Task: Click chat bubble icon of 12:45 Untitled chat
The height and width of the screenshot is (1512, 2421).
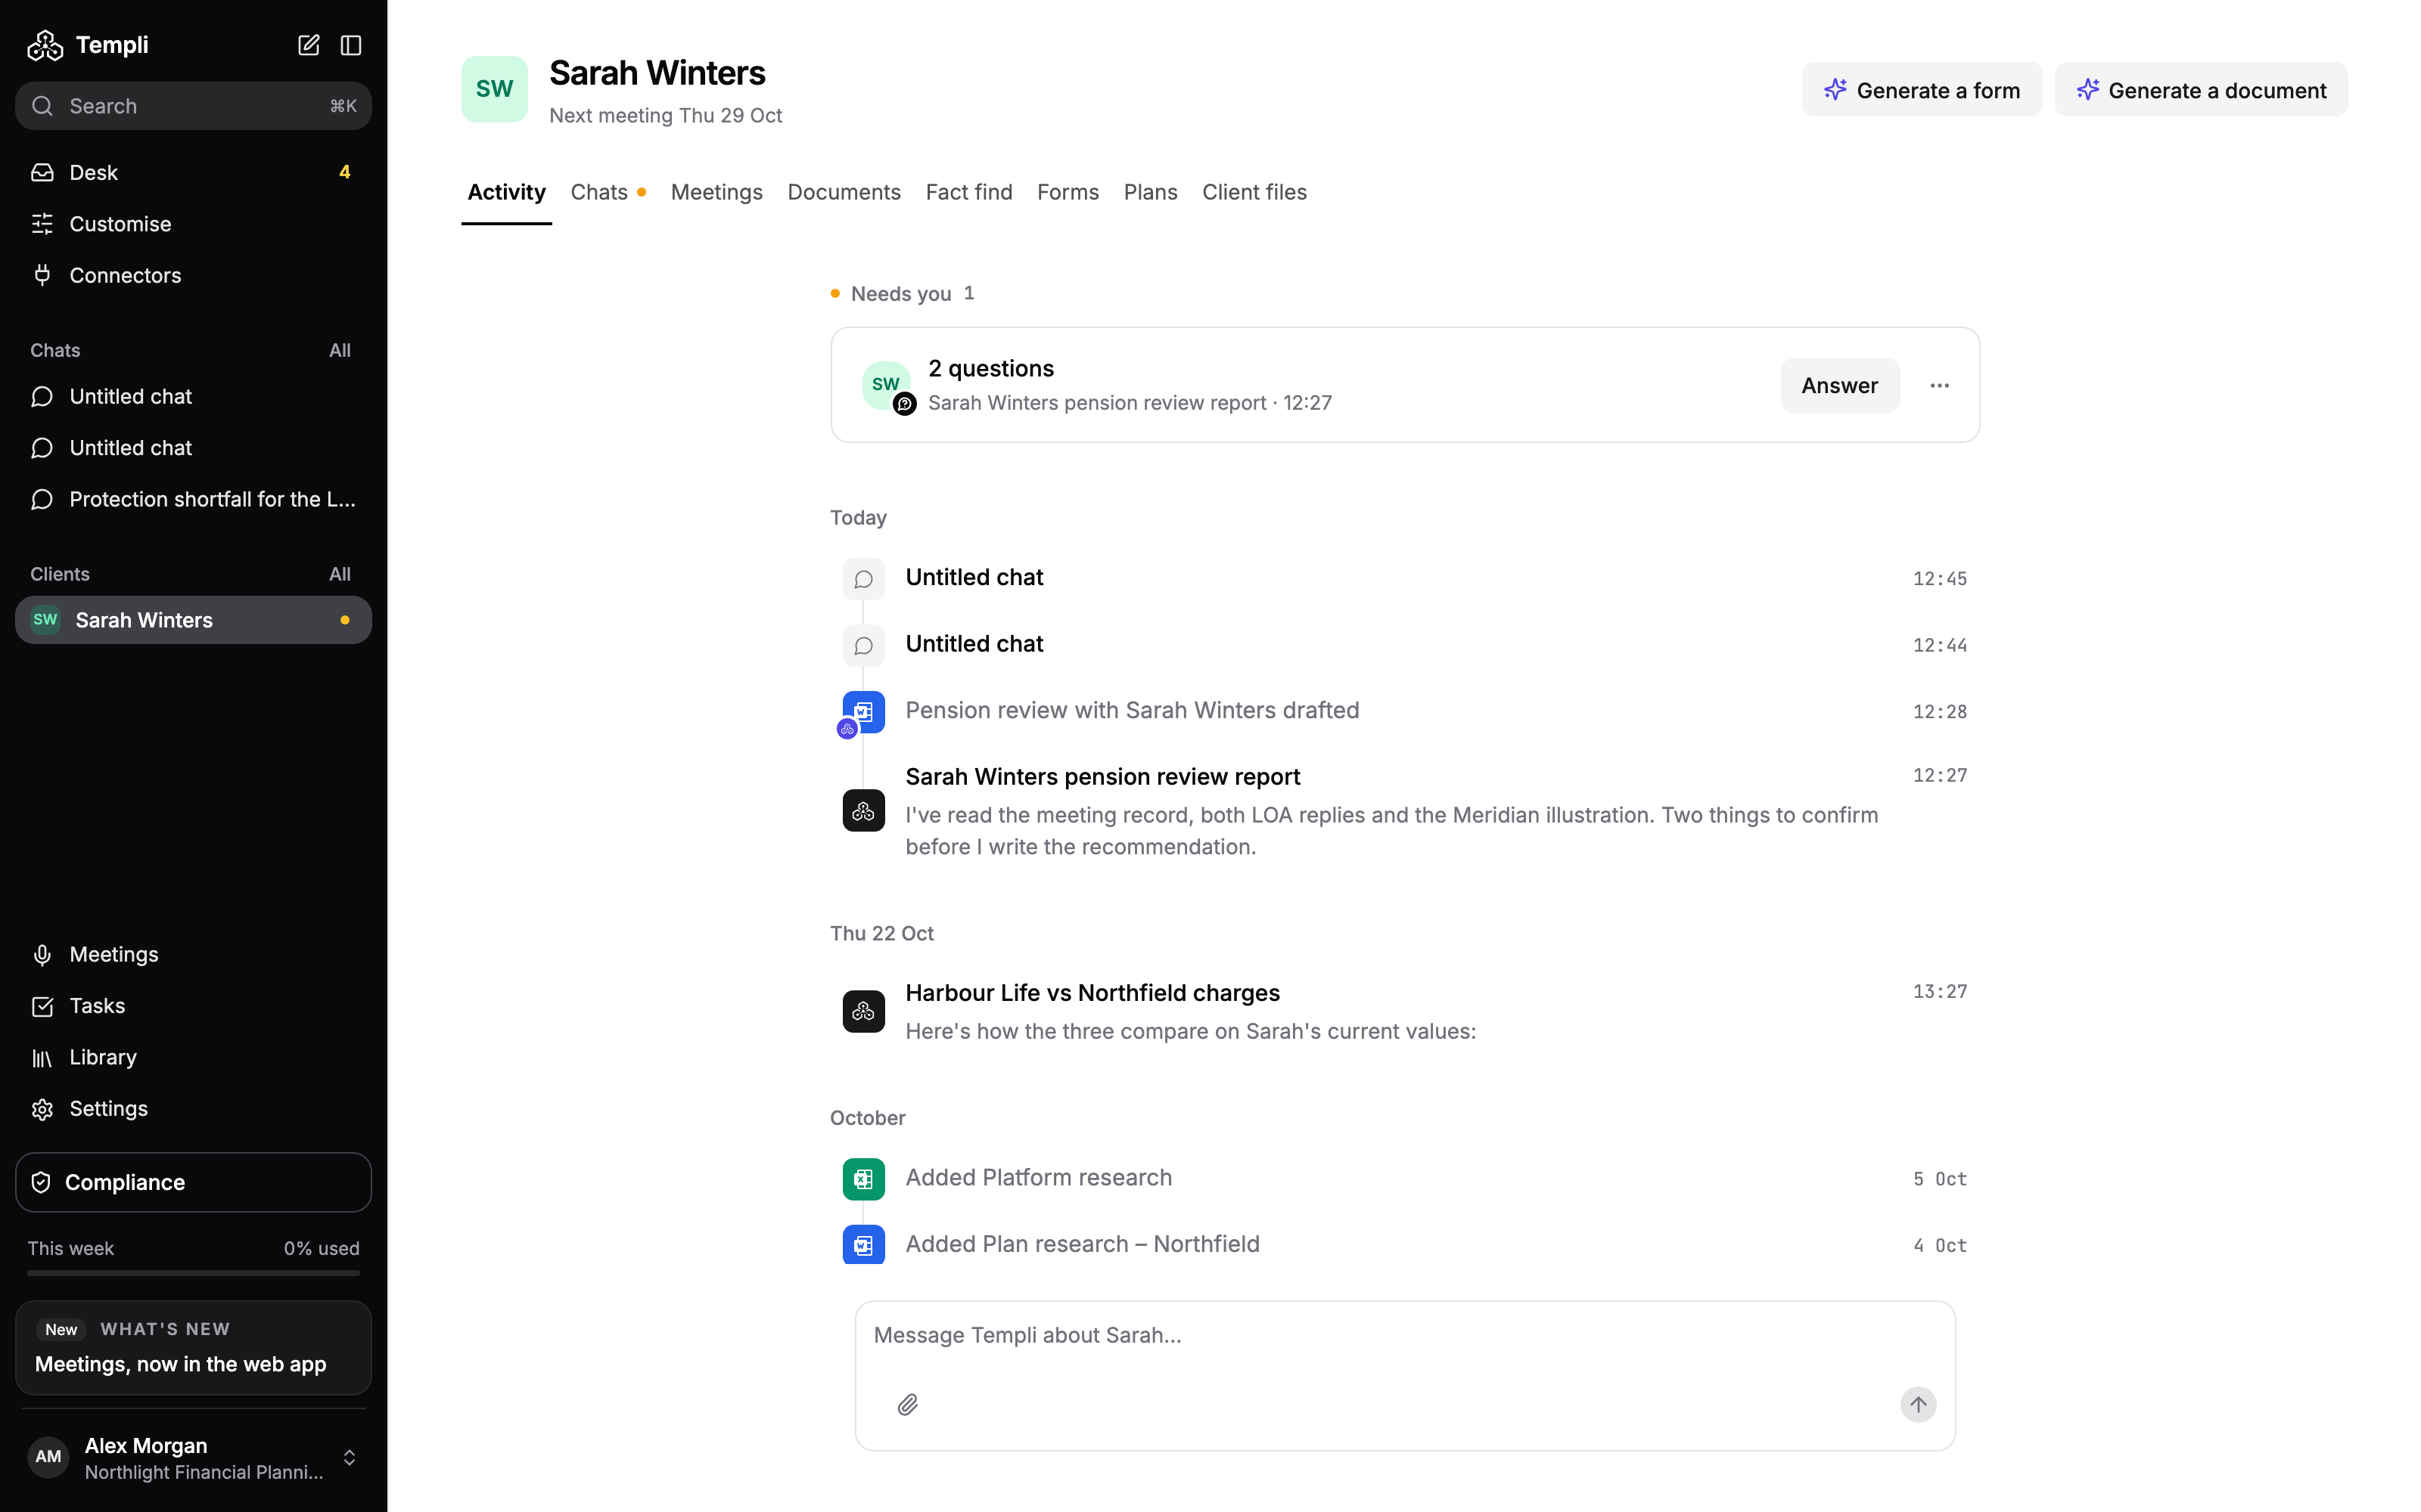Action: click(863, 579)
